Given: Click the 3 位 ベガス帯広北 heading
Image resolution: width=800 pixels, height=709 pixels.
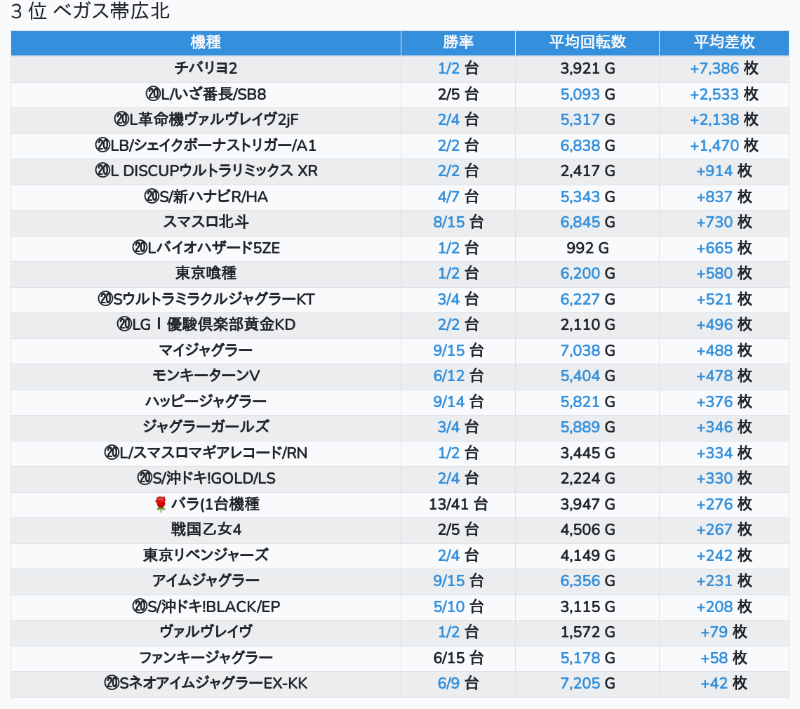Looking at the screenshot, I should coord(91,12).
